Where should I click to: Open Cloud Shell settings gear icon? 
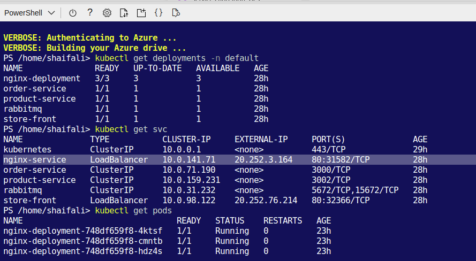tap(107, 12)
